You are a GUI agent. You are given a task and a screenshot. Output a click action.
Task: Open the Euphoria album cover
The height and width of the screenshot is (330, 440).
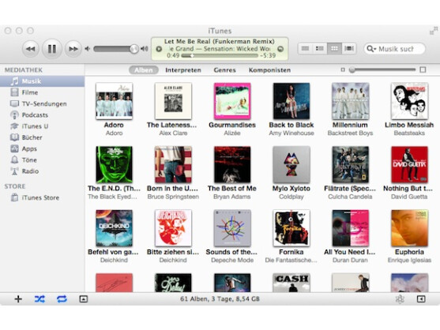pos(409,228)
